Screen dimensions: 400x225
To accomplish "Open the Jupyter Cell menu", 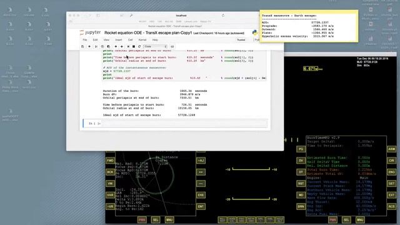I will (x=131, y=40).
